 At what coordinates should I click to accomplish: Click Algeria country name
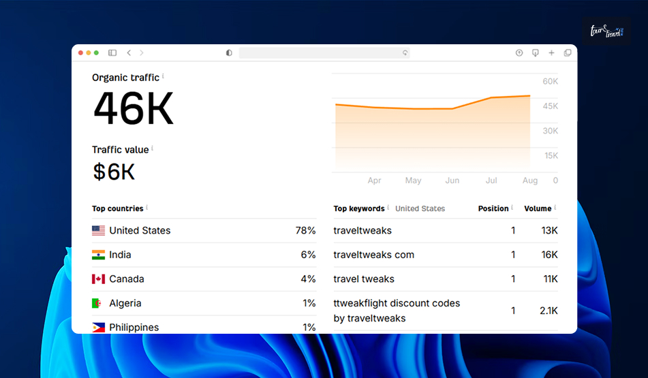tap(125, 303)
